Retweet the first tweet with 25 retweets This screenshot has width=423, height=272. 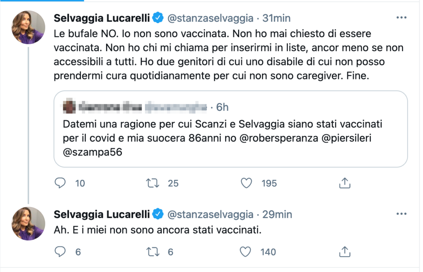[153, 183]
